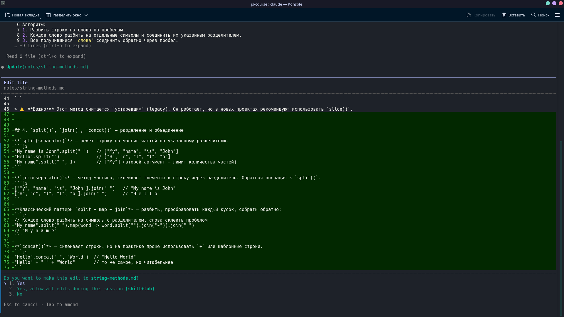Click the Вставить paste button
Image resolution: width=564 pixels, height=317 pixels.
point(513,15)
